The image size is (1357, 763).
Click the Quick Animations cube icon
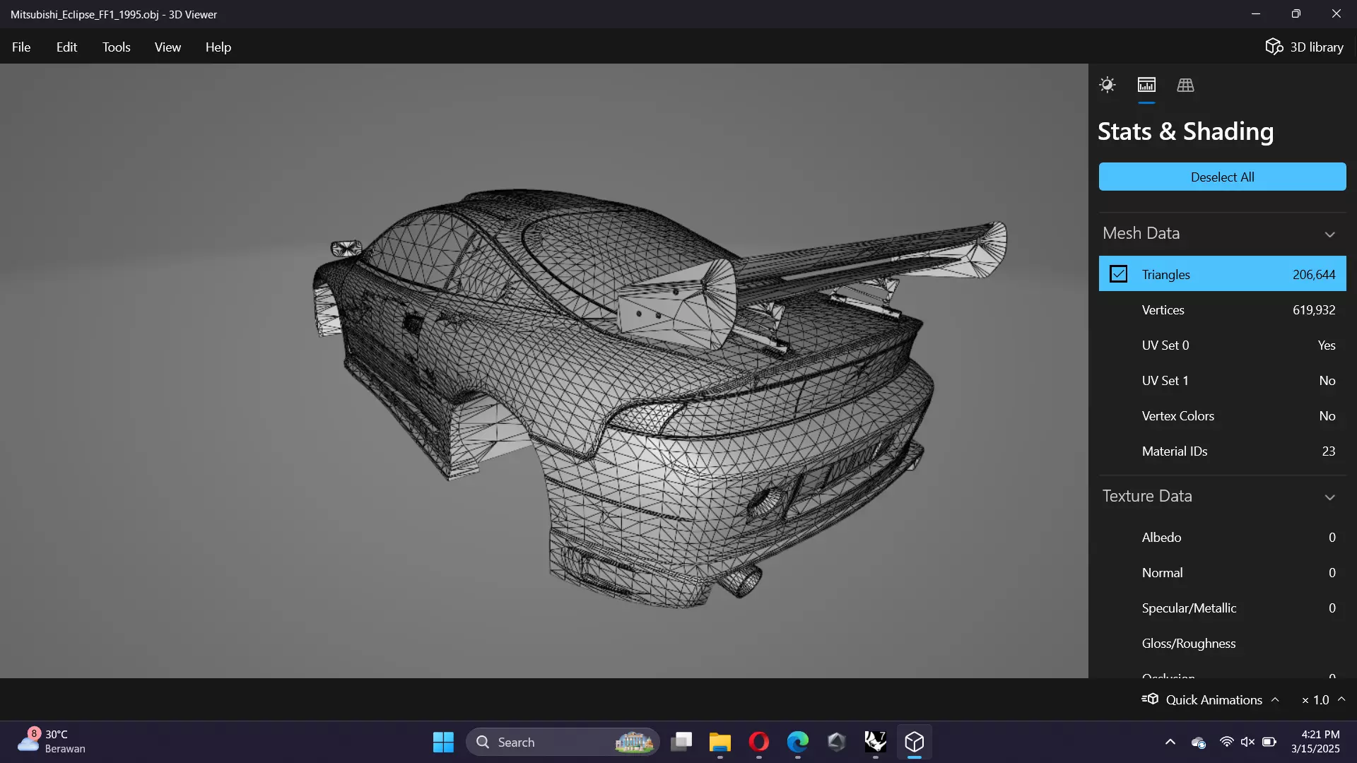tap(1150, 699)
